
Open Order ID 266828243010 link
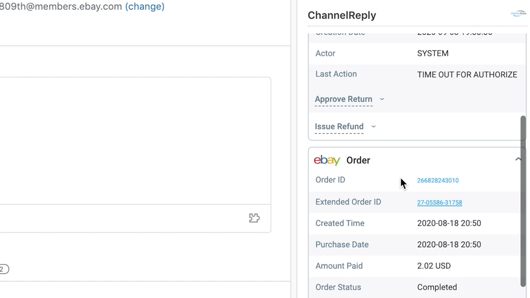pos(438,181)
